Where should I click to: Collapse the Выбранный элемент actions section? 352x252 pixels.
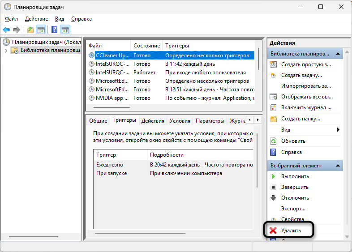338,166
